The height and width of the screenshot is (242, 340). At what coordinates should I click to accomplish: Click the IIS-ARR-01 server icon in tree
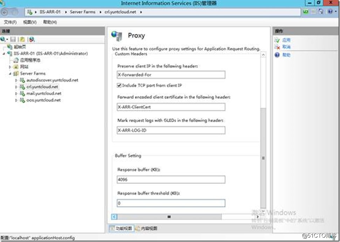(x=10, y=53)
